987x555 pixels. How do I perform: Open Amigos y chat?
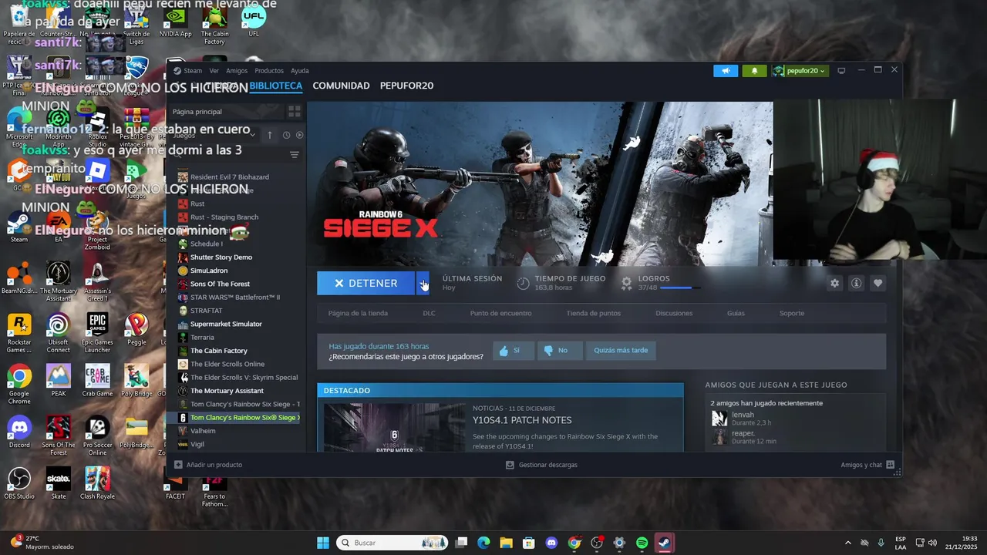click(x=867, y=465)
